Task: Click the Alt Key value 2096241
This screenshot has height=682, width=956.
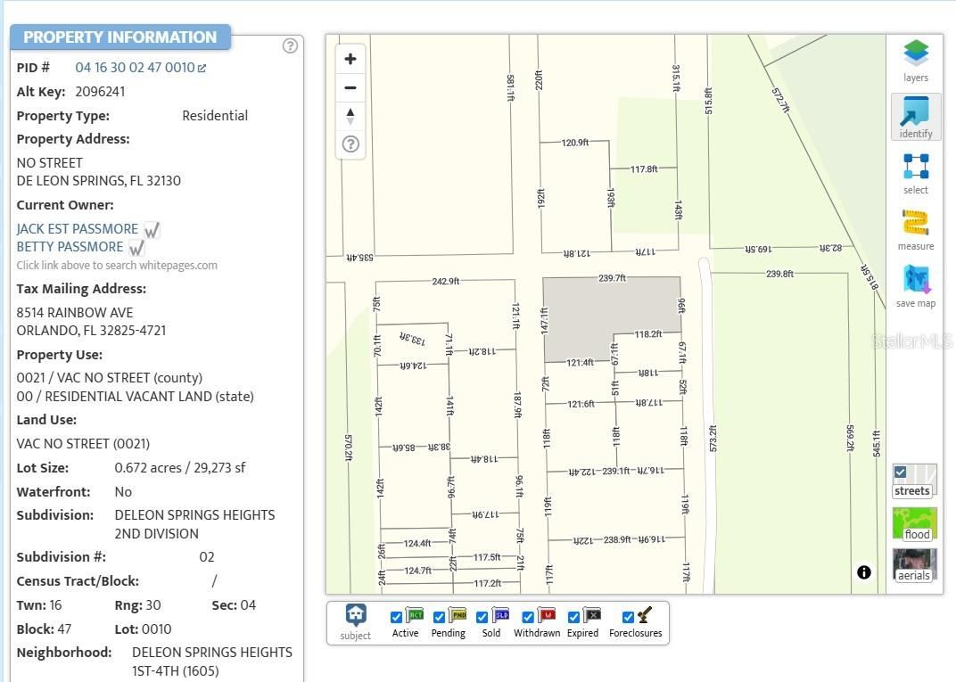Action: click(100, 92)
